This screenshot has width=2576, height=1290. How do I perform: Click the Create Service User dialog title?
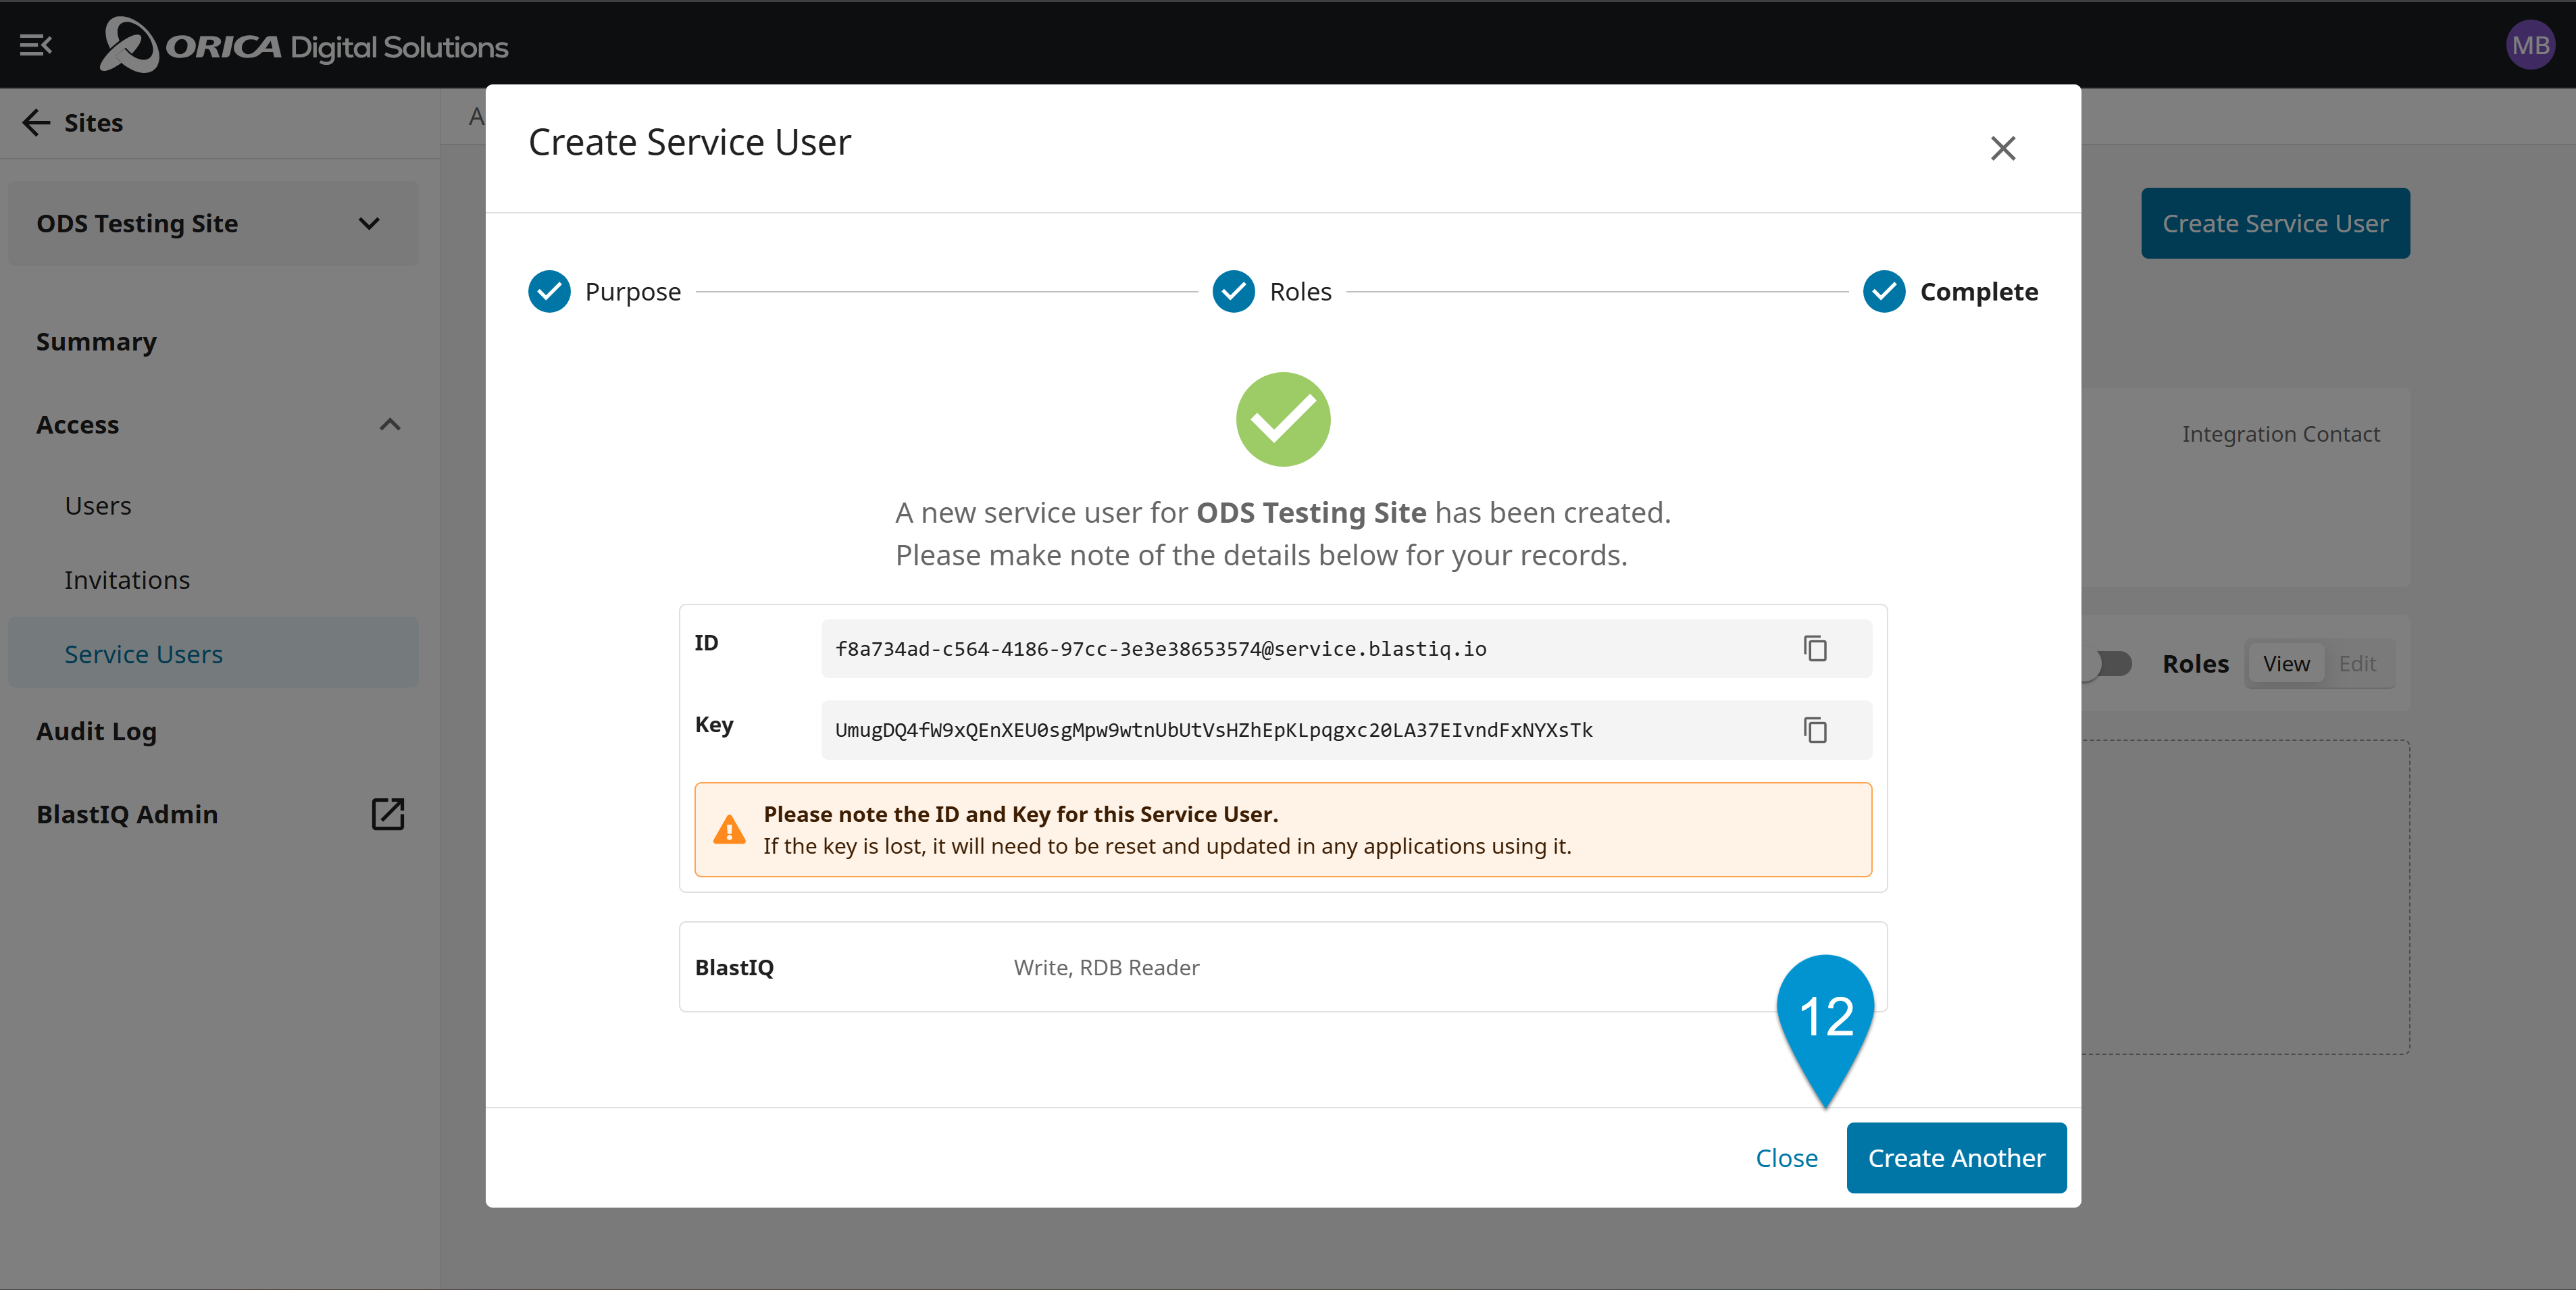coord(689,142)
